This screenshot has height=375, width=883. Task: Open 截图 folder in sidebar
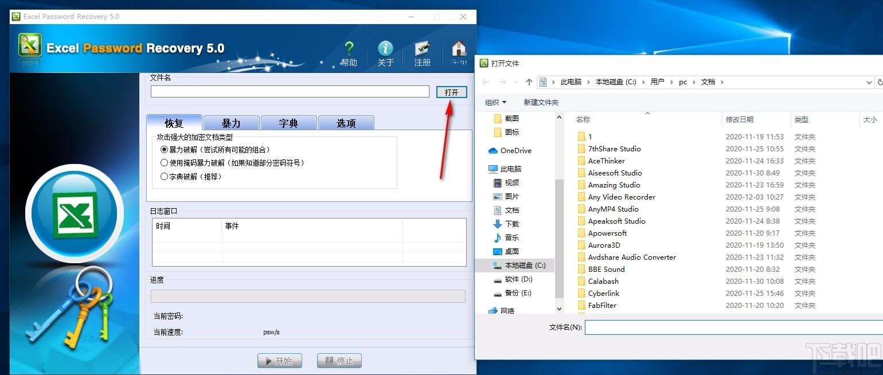point(506,119)
